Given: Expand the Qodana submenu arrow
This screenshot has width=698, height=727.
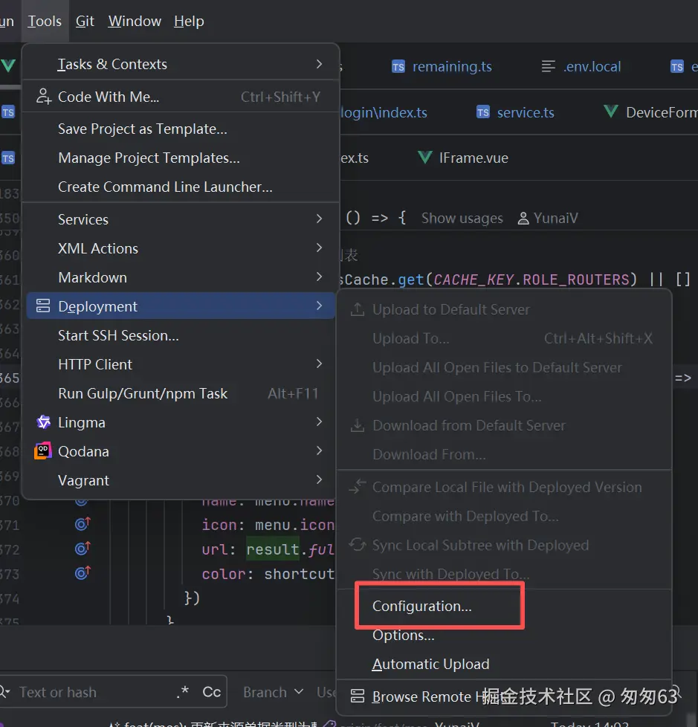Looking at the screenshot, I should click(x=319, y=450).
